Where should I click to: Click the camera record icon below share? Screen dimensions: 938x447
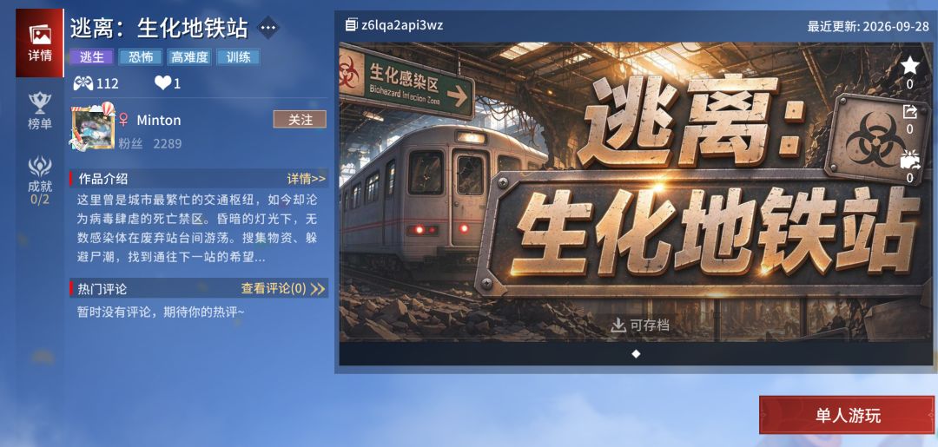pos(910,160)
